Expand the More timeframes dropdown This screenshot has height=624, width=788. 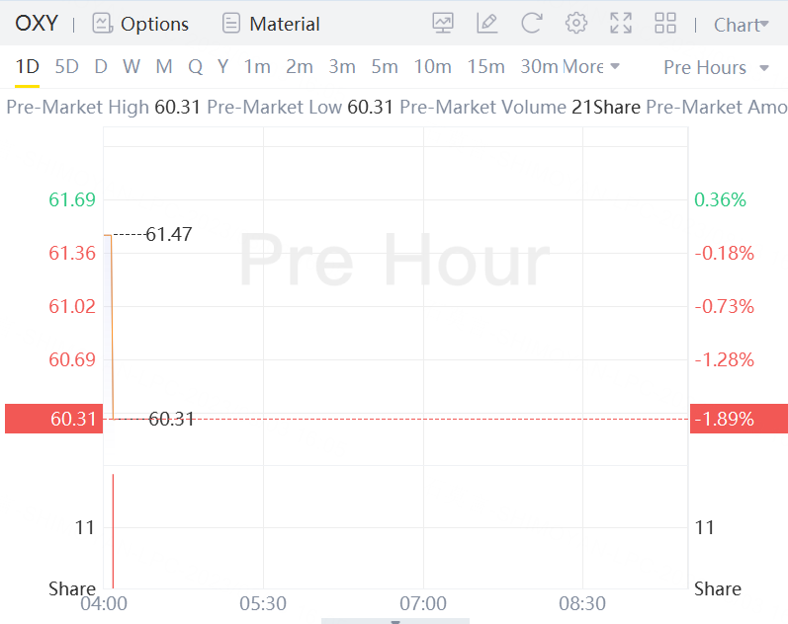[x=591, y=67]
